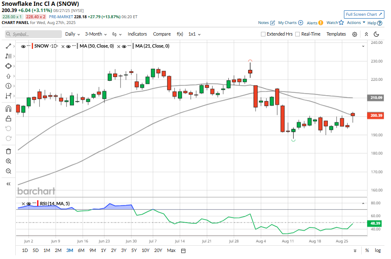Hide the MA 50 line

pyautogui.click(x=68, y=46)
